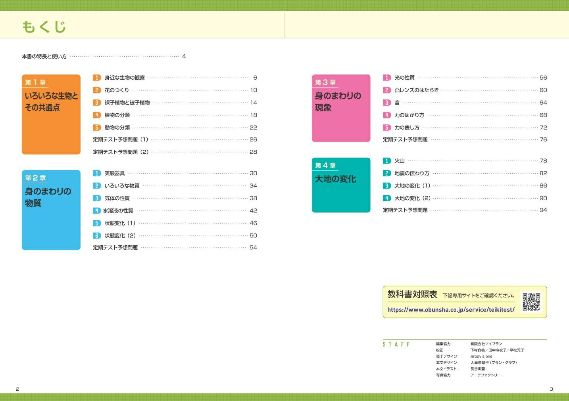Click blue number 1 badge beside 実験器具

tap(97, 173)
